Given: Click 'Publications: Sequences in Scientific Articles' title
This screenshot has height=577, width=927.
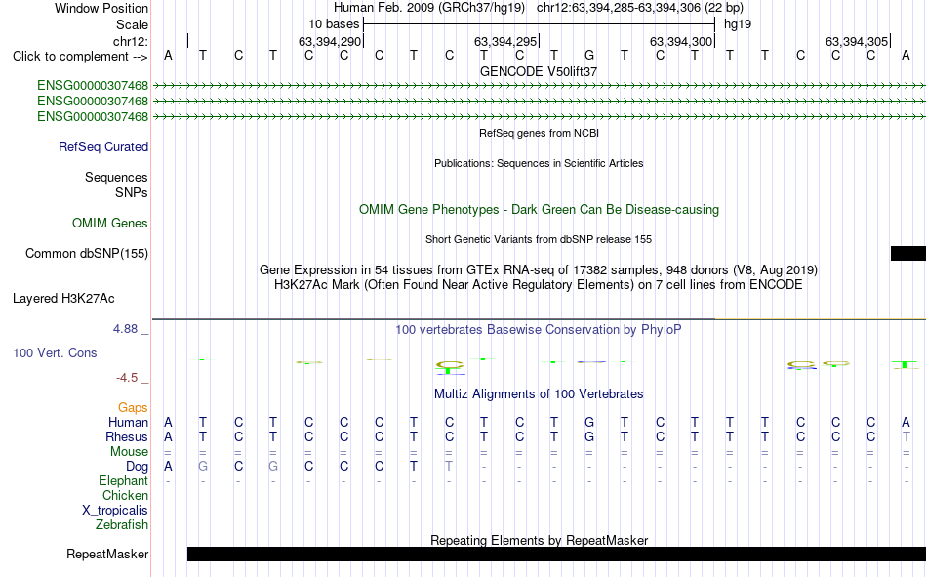Looking at the screenshot, I should pyautogui.click(x=539, y=163).
